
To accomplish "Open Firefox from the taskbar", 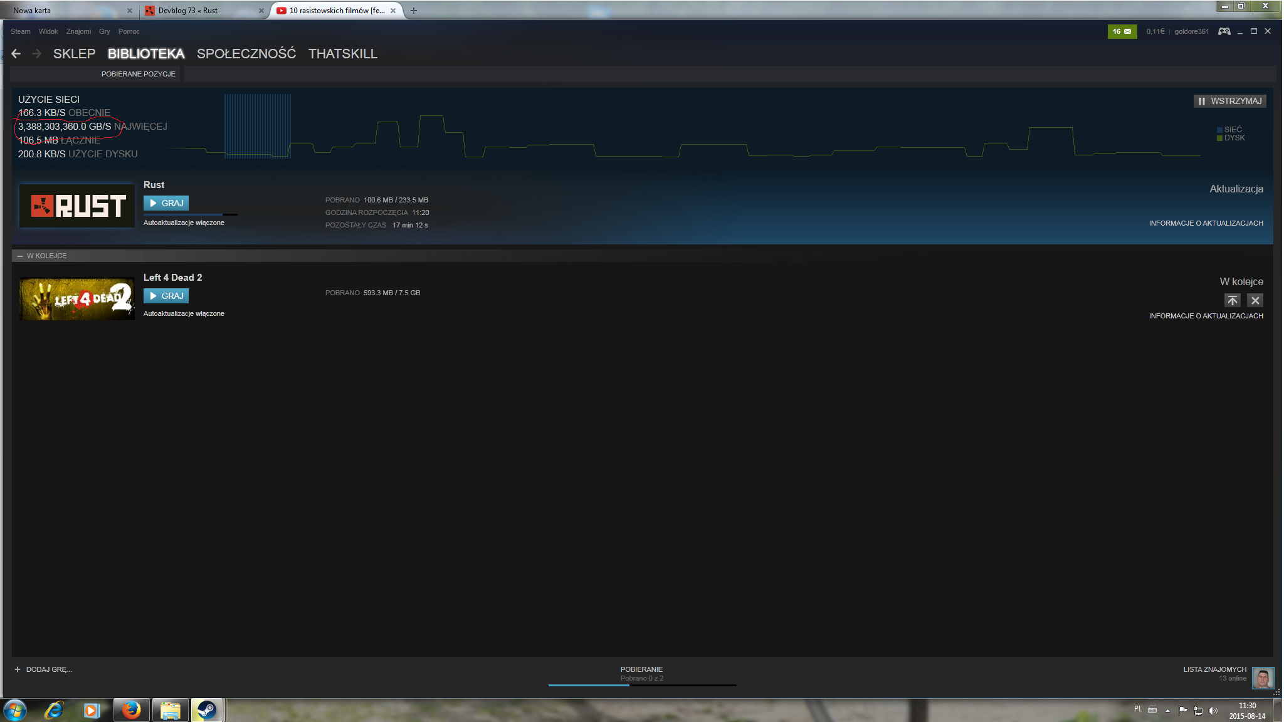I will pos(131,710).
